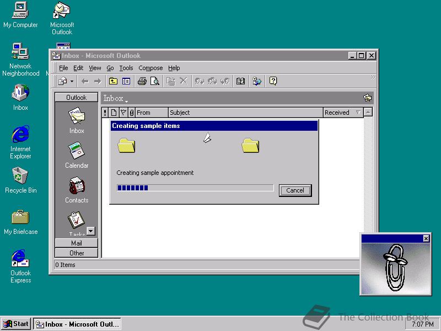441x331 pixels.
Task: Open My Computer desktop icon
Action: 20,15
